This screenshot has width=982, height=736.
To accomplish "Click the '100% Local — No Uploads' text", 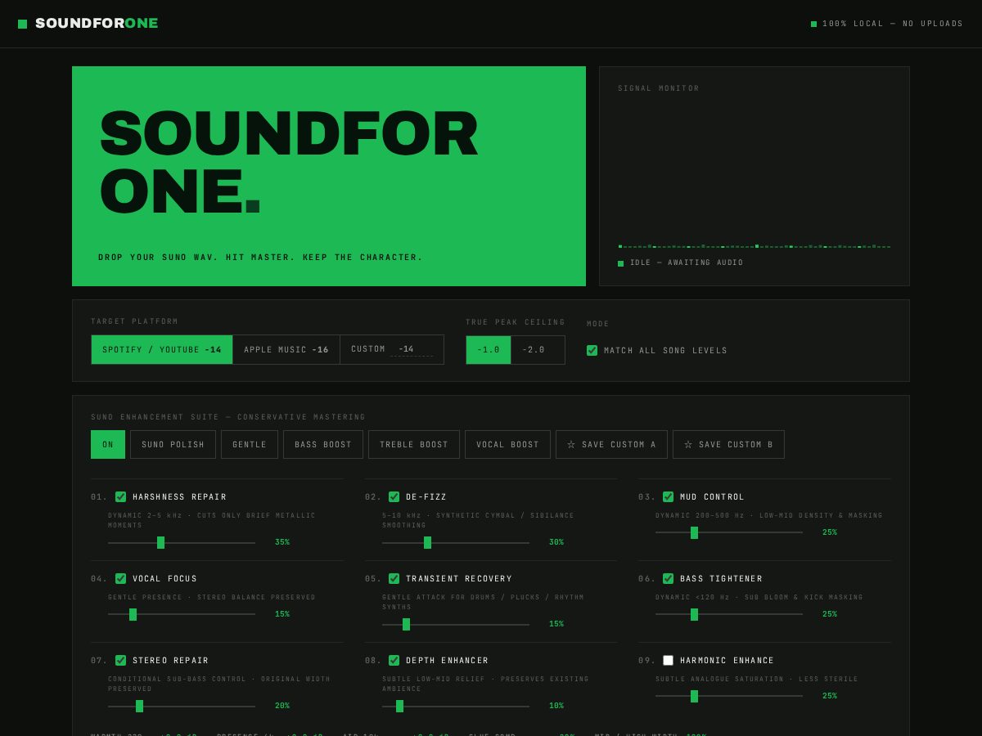I will (x=893, y=24).
